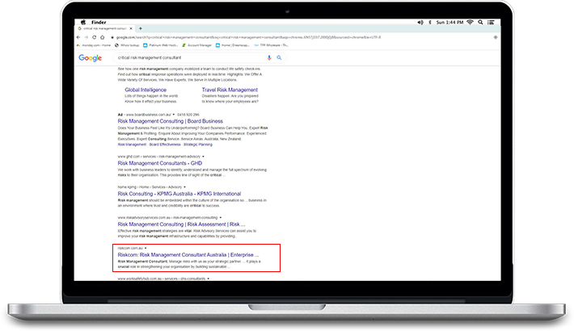Open the Apple menu
This screenshot has width=574, height=331.
[x=83, y=23]
